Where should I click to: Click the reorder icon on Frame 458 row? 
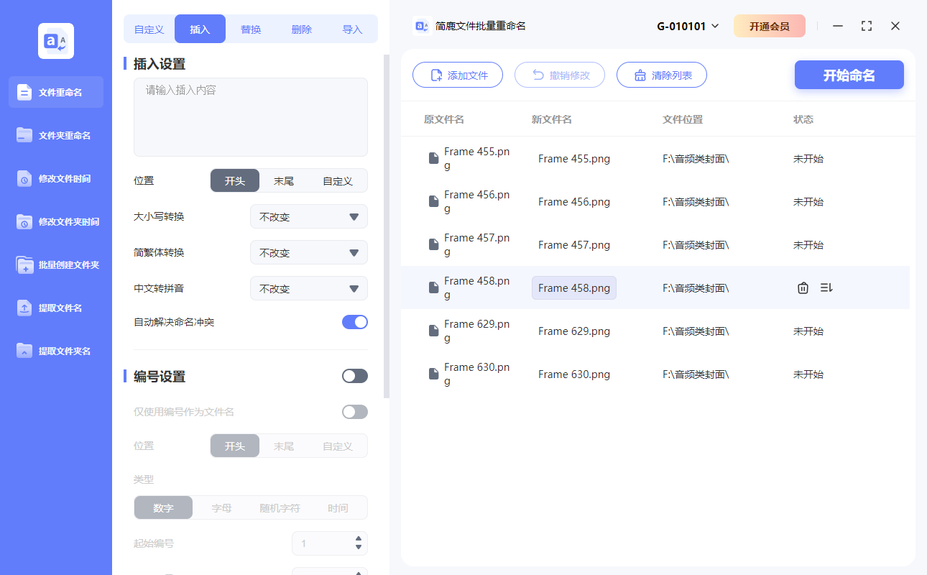pyautogui.click(x=826, y=287)
